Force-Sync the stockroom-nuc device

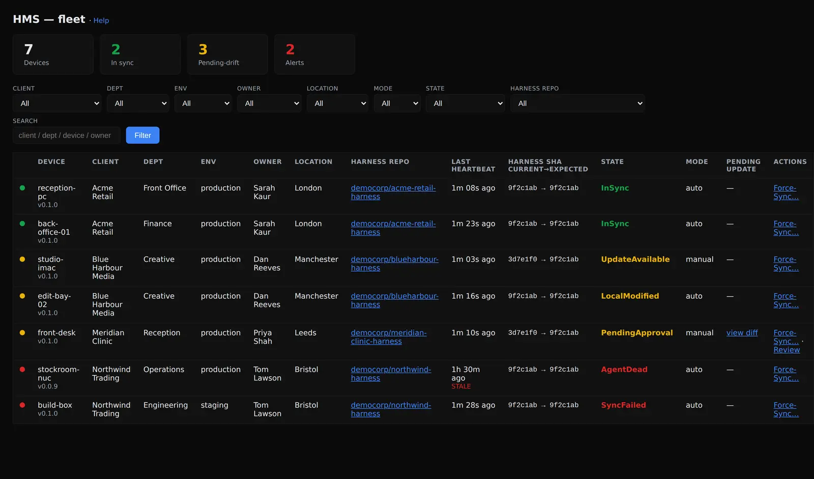(x=786, y=374)
